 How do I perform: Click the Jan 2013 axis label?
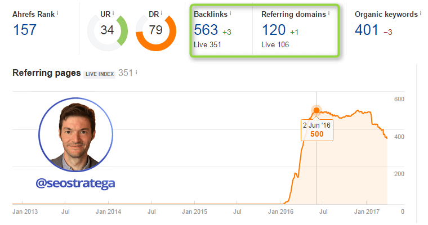[25, 211]
